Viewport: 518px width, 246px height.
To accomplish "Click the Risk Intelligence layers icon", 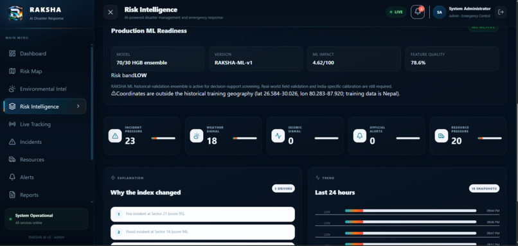I will [x=12, y=107].
